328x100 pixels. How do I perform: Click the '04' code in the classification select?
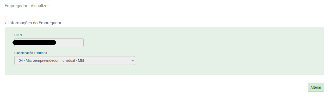coord(21,61)
